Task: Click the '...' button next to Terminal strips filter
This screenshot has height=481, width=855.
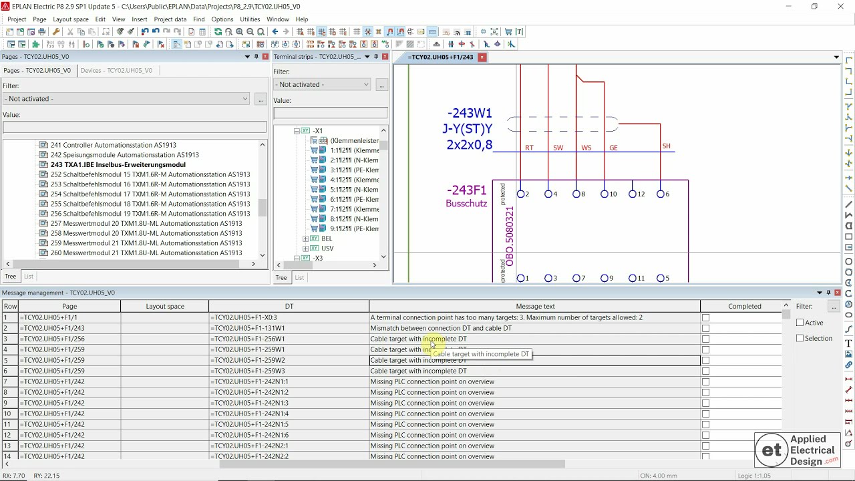Action: point(381,85)
